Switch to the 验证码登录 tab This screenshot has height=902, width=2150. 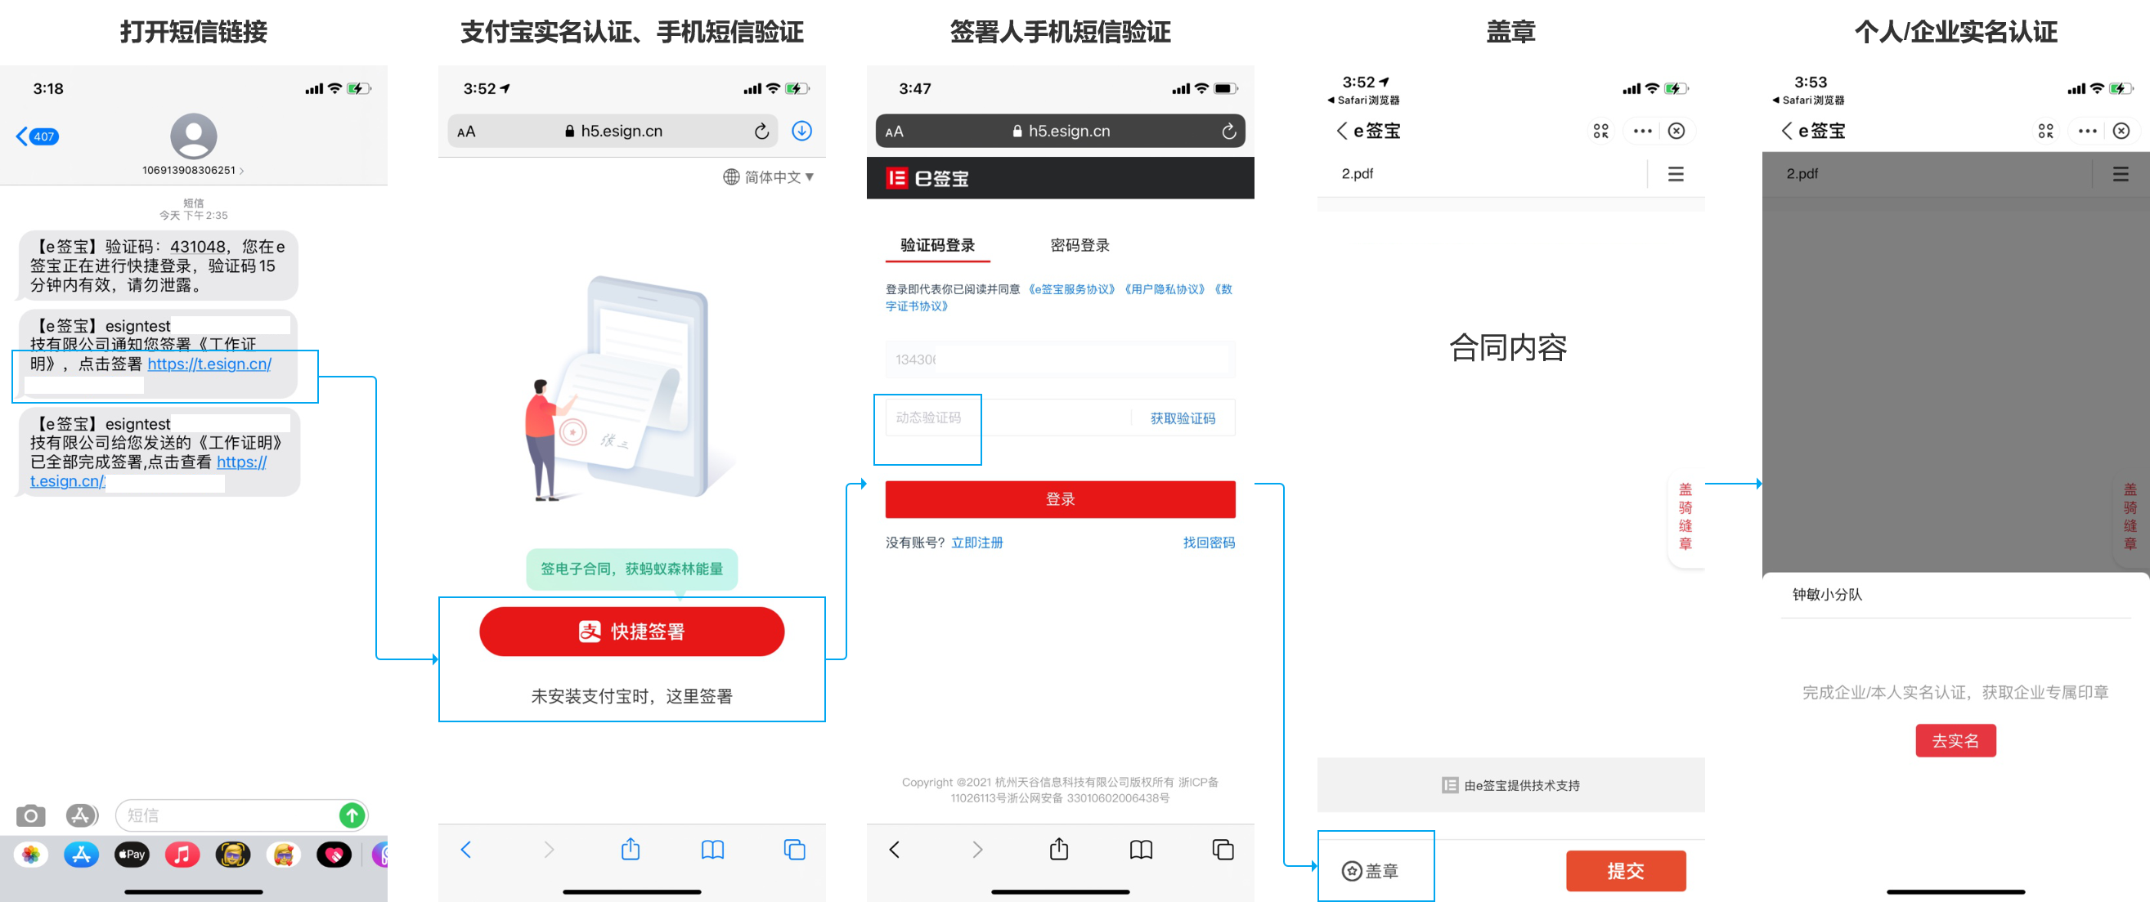click(x=937, y=245)
